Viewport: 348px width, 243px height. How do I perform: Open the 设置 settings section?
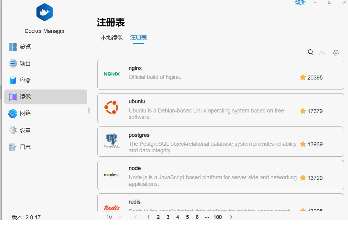[46, 130]
